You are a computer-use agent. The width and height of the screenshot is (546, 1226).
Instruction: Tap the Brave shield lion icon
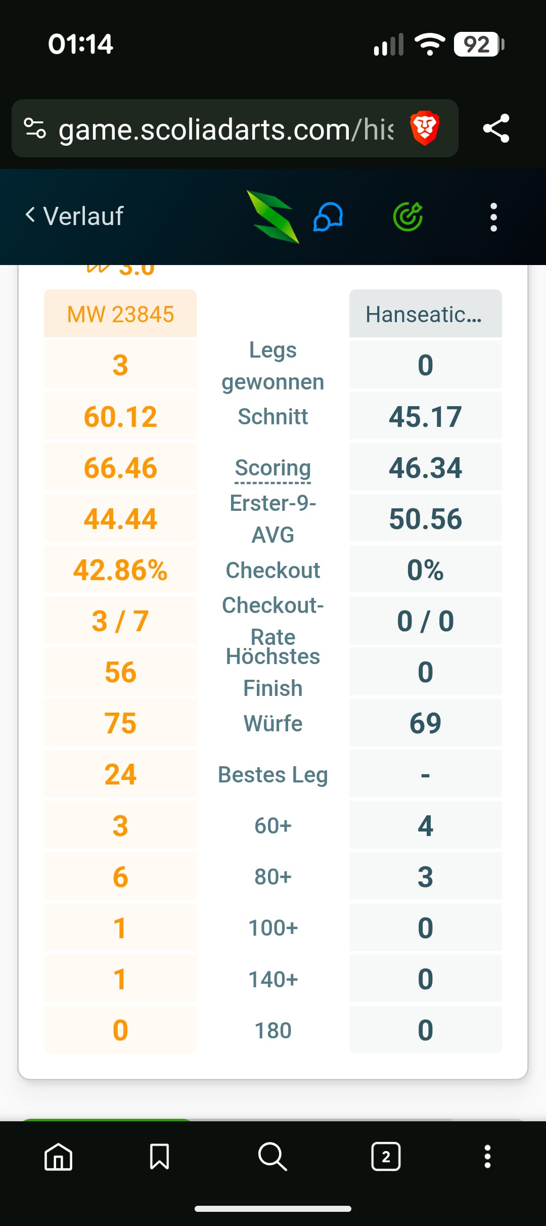(x=425, y=128)
